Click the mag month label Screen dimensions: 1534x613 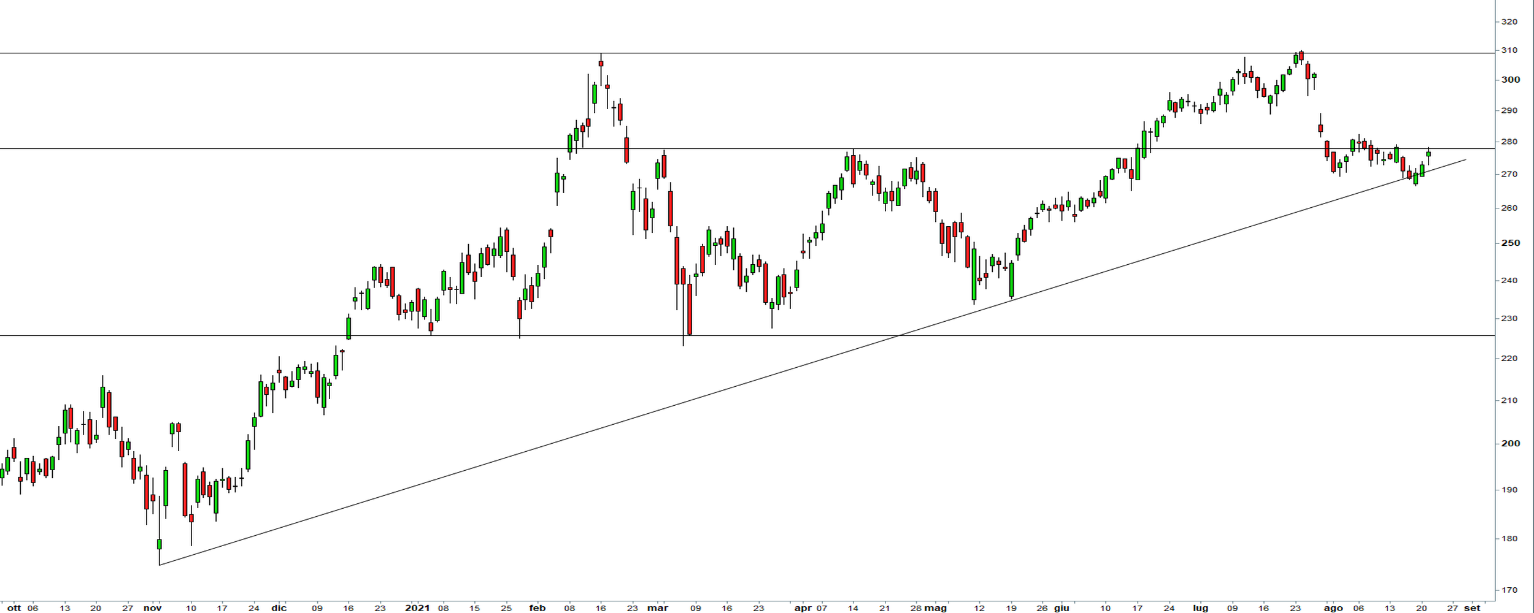pos(936,608)
